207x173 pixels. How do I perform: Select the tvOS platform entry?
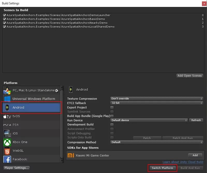point(31,116)
